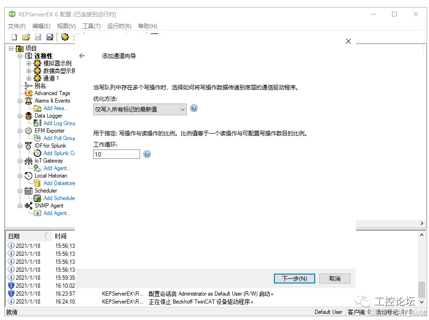
Task: Select the log row at 15:59:35
Action: tap(41, 277)
